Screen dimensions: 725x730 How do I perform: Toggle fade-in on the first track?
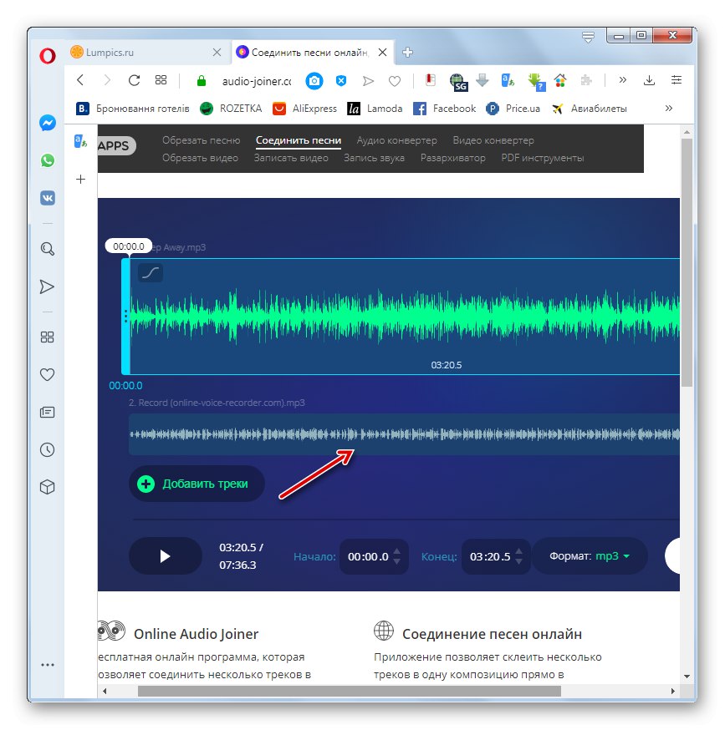[x=151, y=272]
